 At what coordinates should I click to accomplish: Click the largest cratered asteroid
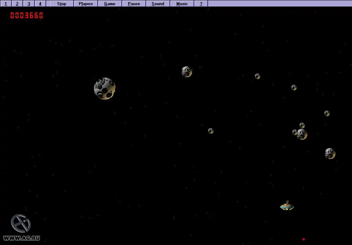click(x=104, y=89)
